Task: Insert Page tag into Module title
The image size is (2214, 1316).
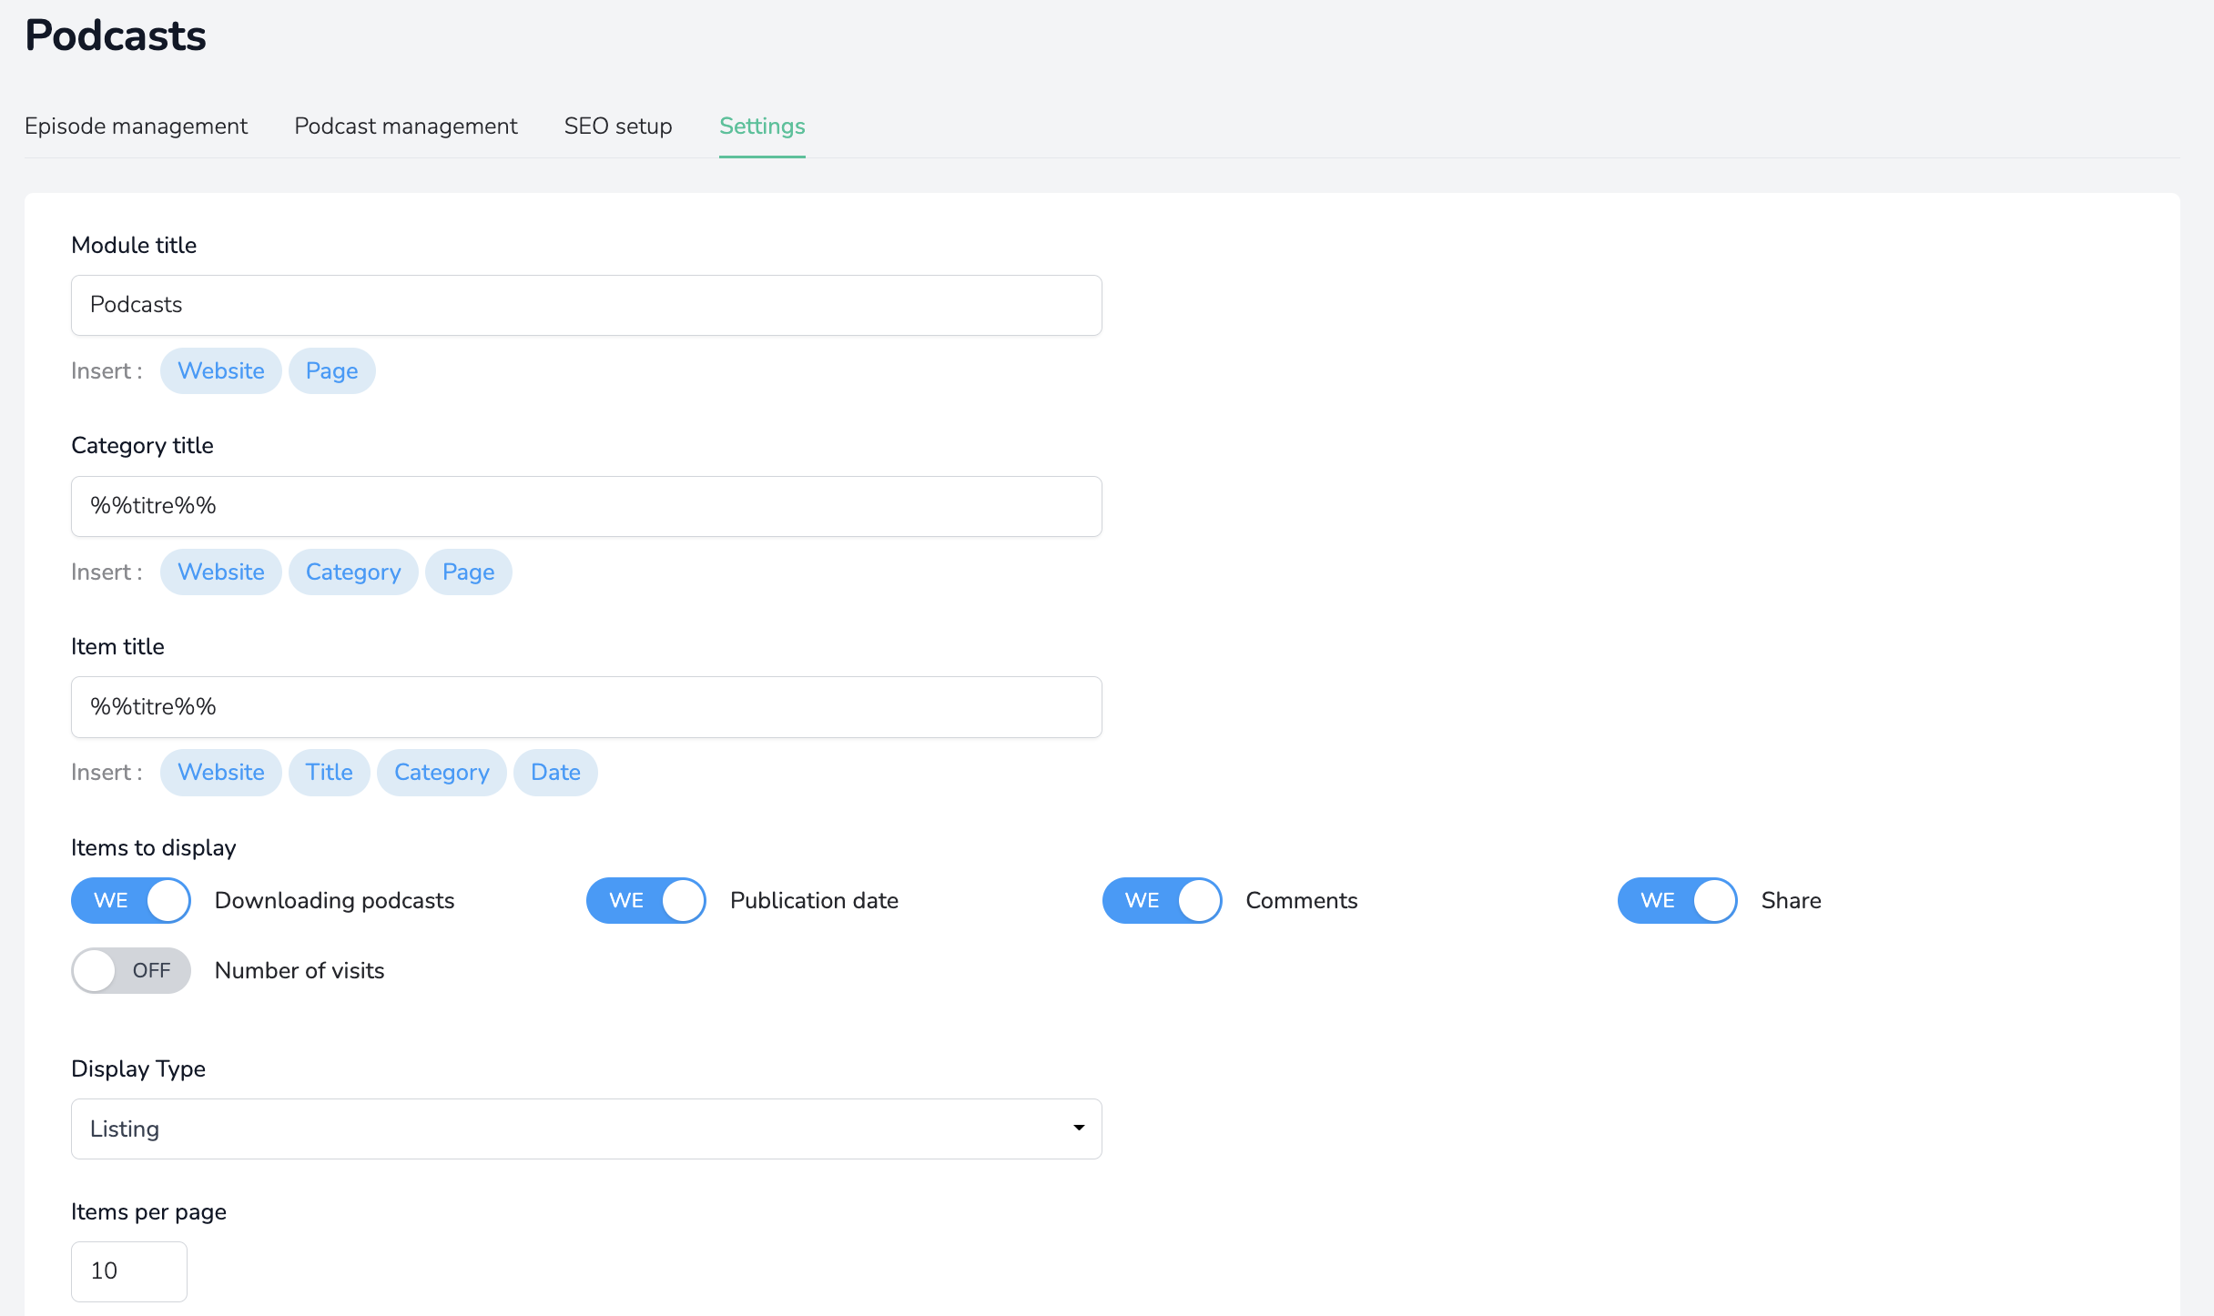Action: pyautogui.click(x=332, y=370)
